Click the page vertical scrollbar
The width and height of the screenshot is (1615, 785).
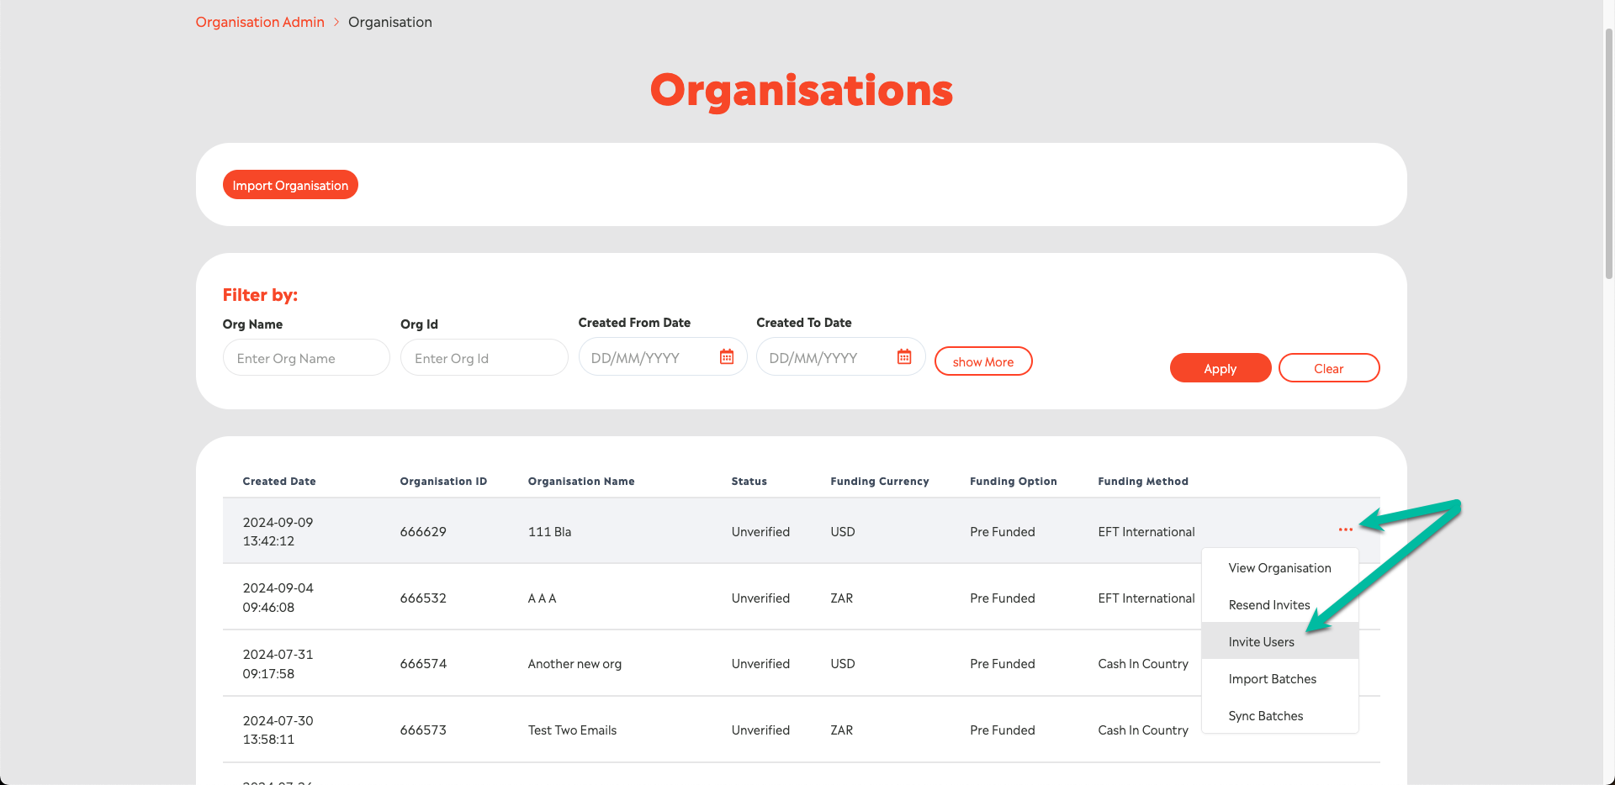tap(1608, 151)
